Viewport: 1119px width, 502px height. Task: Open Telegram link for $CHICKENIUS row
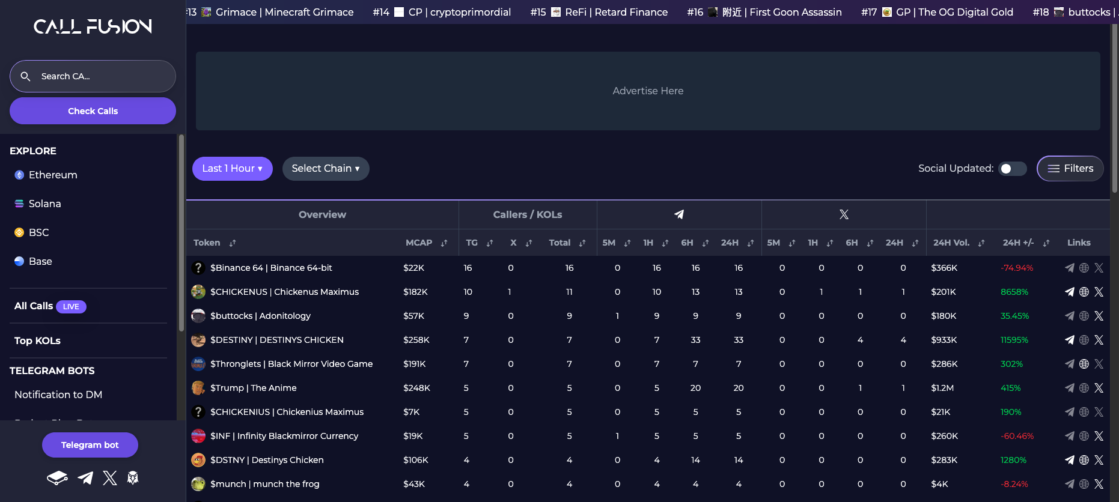1069,412
